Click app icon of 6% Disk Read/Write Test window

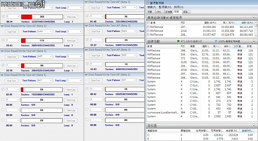pos(2,75)
